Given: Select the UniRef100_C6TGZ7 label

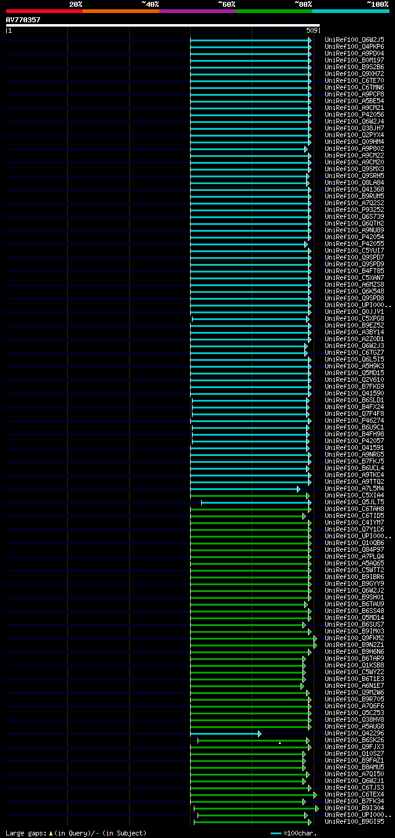Looking at the screenshot, I should [x=354, y=353].
